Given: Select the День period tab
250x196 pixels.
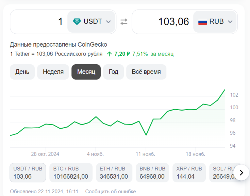Looking at the screenshot, I should (x=22, y=72).
